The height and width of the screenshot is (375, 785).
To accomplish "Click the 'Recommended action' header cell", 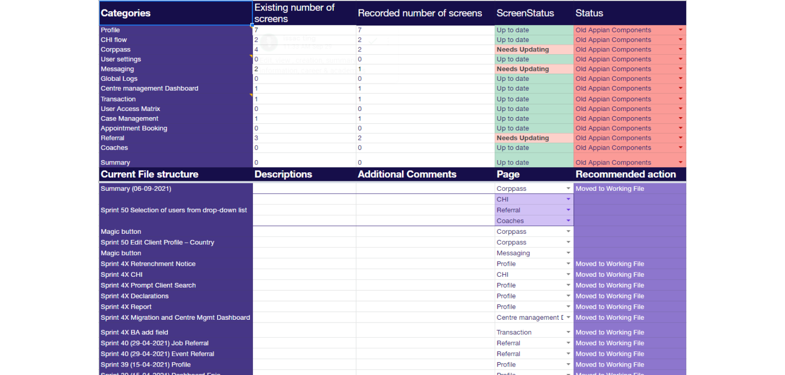I will click(630, 174).
